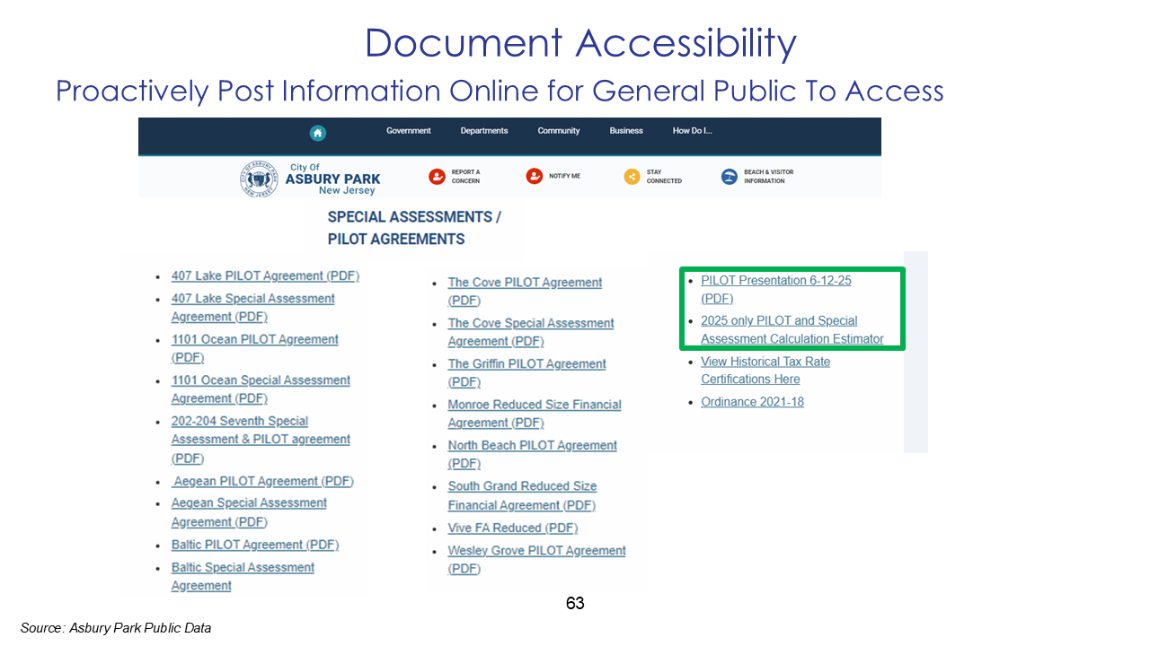Open Vive FA Reduced (PDF) link
Screen dimensions: 1150x646
(x=513, y=528)
